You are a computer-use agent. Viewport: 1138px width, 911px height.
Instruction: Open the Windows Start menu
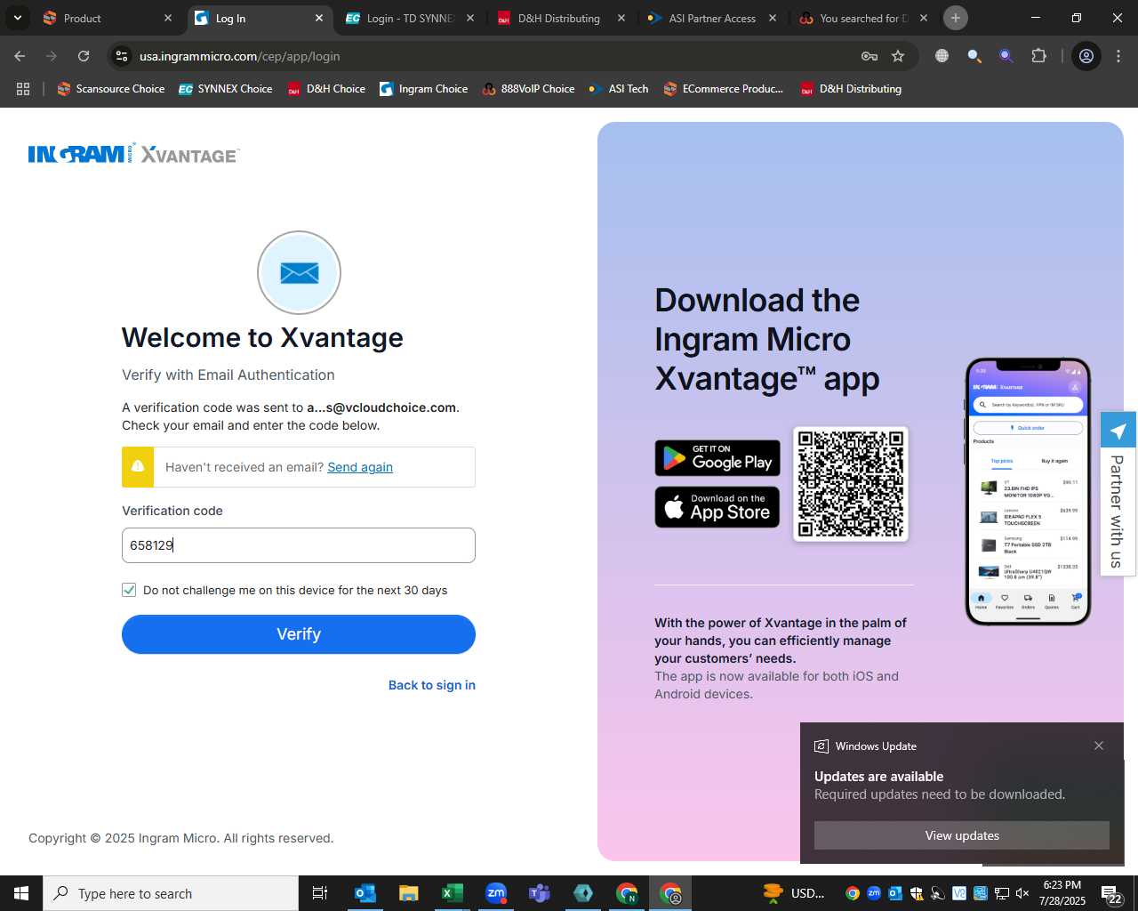21,893
